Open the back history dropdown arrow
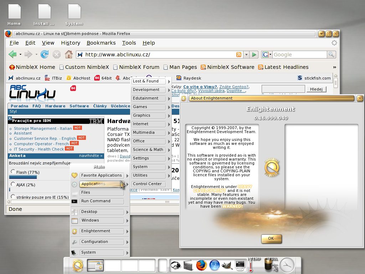The width and height of the screenshot is (365, 274). pos(20,55)
